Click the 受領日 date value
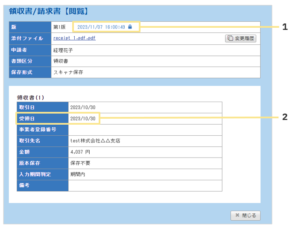Screen dimensions: 293x228 pyautogui.click(x=83, y=118)
